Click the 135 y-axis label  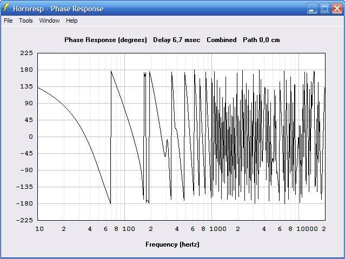click(x=26, y=86)
